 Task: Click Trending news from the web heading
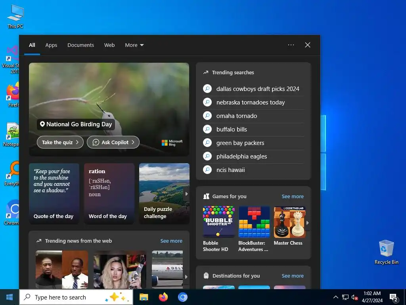point(79,241)
